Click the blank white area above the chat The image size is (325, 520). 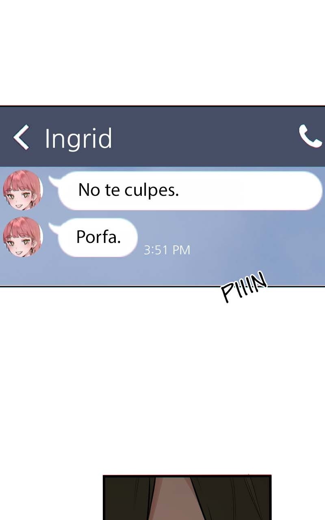click(162, 53)
